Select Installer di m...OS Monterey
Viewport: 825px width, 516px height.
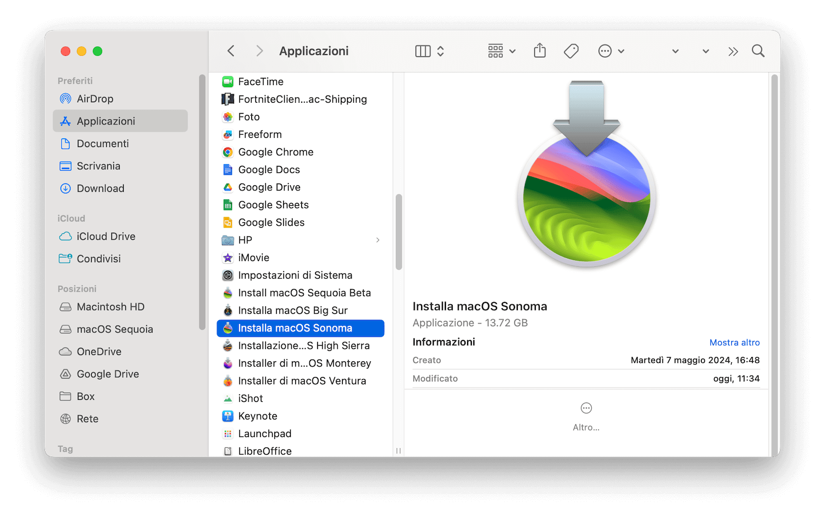[x=301, y=363]
